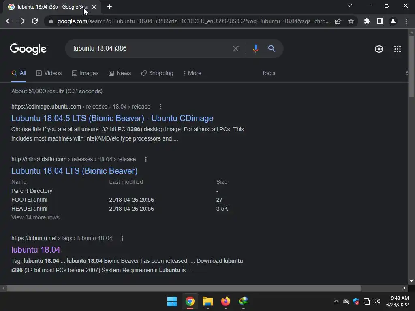The image size is (415, 311).
Task: Show hidden system tray icons
Action: [336, 301]
